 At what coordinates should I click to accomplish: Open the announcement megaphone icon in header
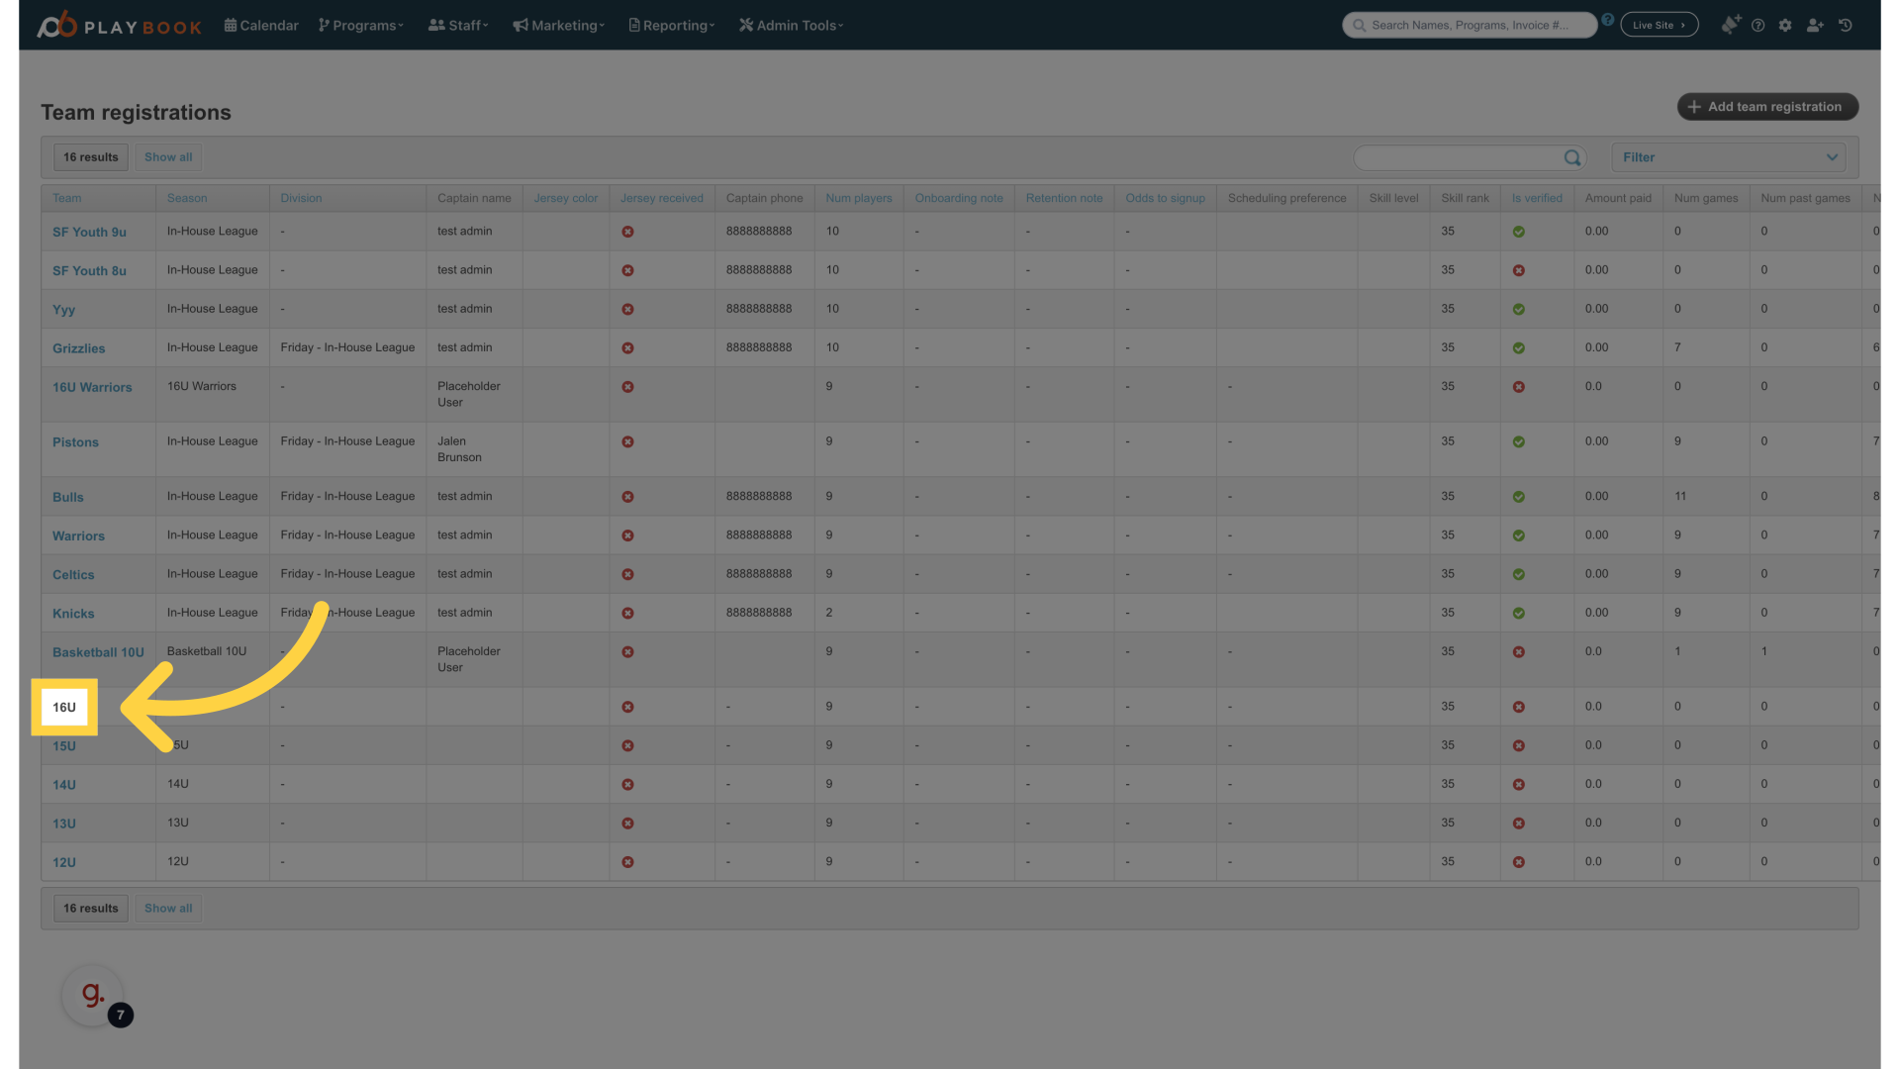point(1730,25)
